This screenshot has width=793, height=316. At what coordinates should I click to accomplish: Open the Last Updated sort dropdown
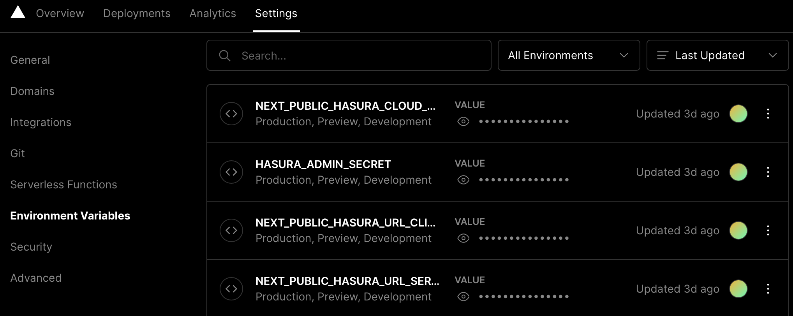pyautogui.click(x=717, y=55)
